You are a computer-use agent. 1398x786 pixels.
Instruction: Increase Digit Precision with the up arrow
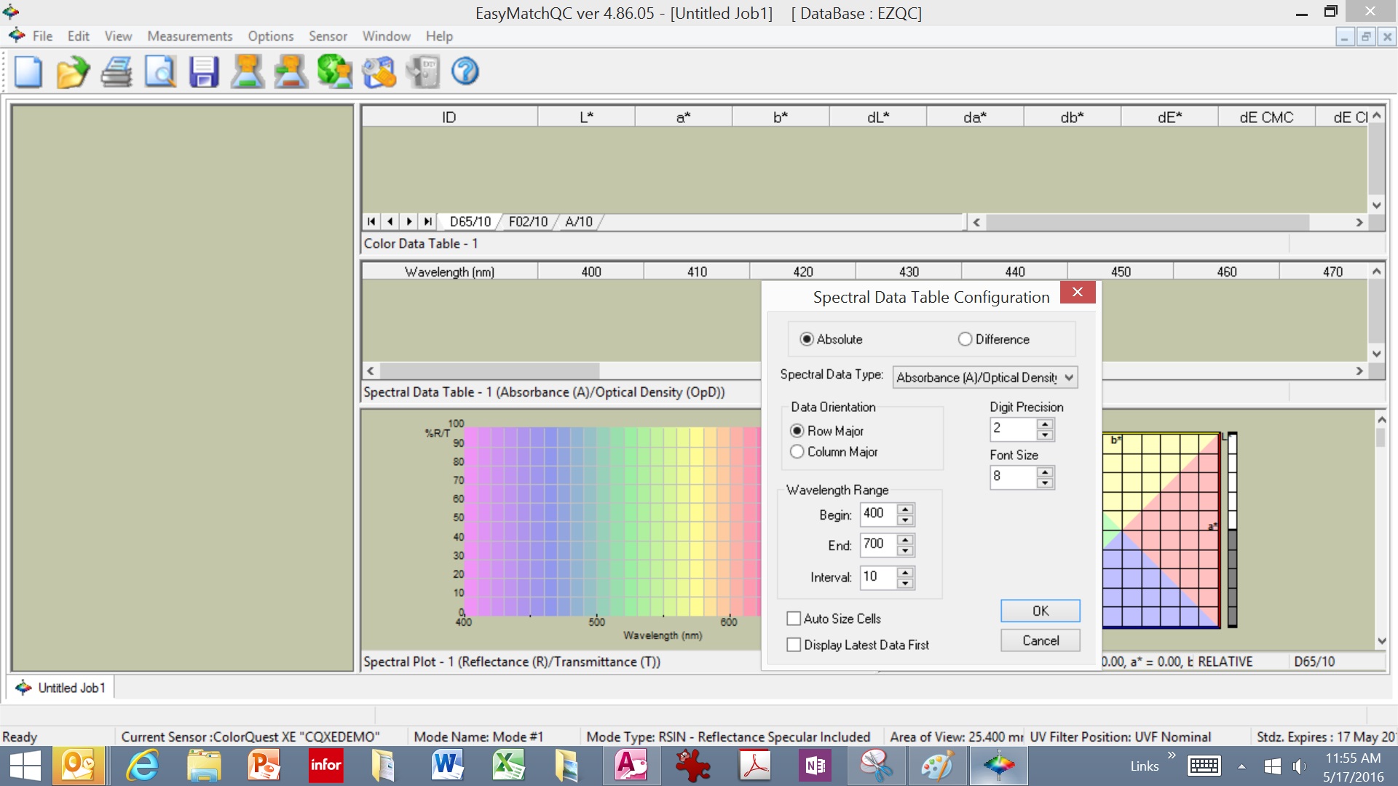pyautogui.click(x=1045, y=424)
